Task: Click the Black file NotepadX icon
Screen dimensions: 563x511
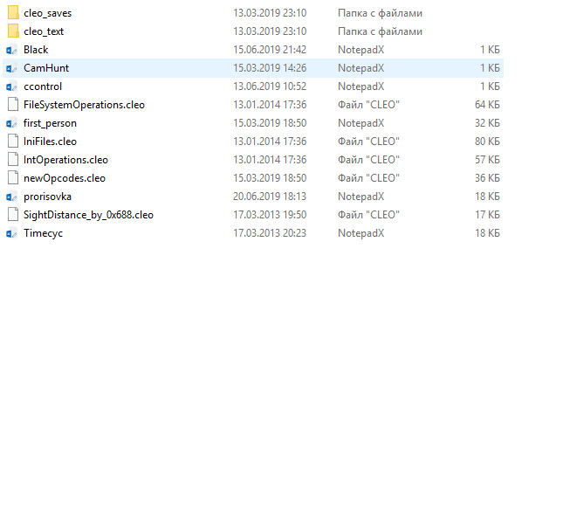Action: pyautogui.click(x=12, y=50)
